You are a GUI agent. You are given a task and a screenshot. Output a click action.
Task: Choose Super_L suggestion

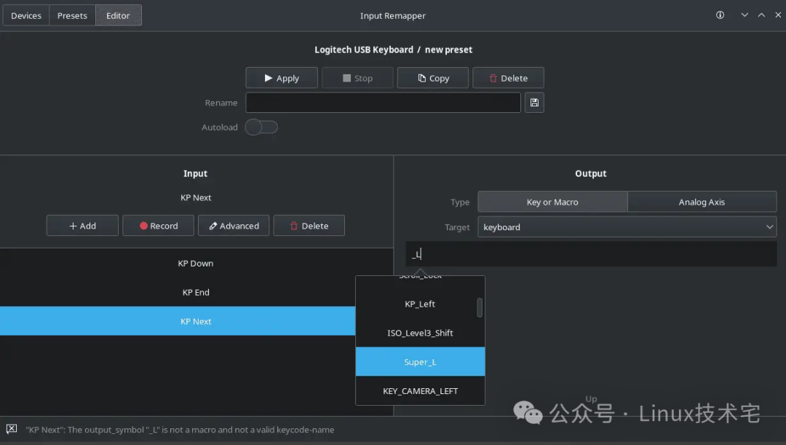(x=420, y=362)
